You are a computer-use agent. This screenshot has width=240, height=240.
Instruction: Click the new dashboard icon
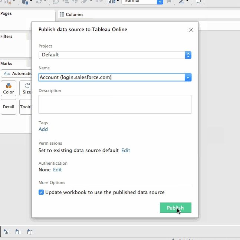[18, 232]
